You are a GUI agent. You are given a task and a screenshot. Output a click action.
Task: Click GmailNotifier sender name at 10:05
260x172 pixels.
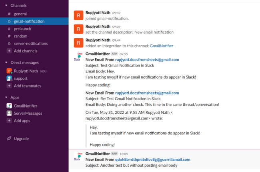pos(98,154)
